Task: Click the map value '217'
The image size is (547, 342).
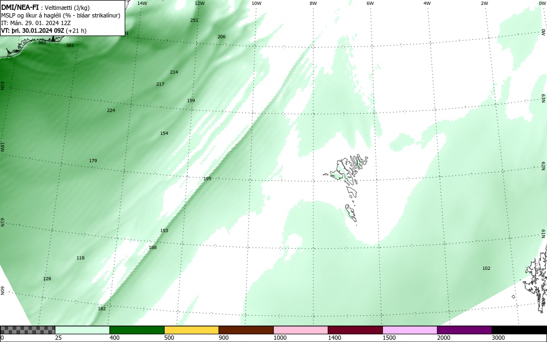Action: [x=160, y=84]
